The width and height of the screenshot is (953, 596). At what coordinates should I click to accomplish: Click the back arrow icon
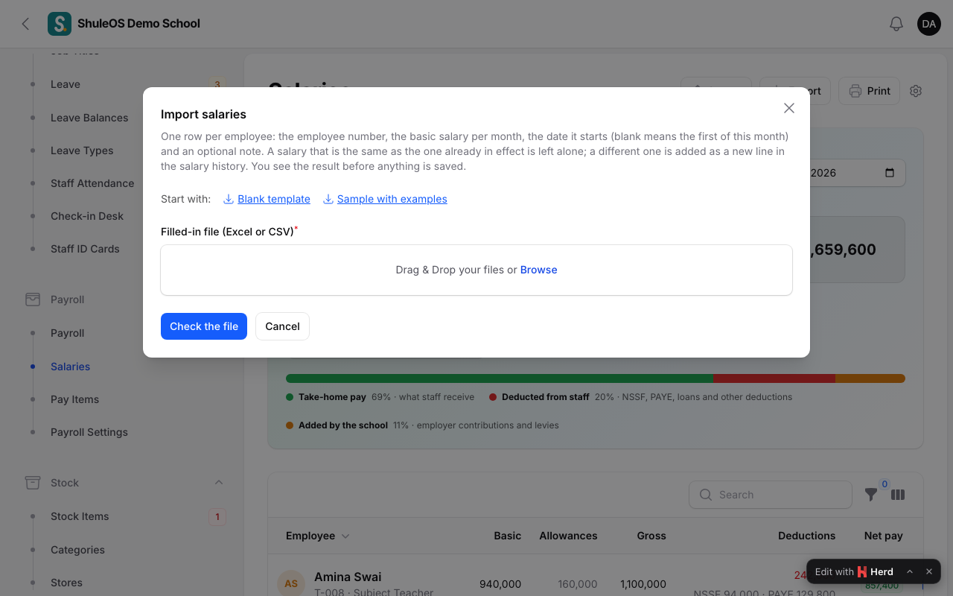pyautogui.click(x=25, y=24)
